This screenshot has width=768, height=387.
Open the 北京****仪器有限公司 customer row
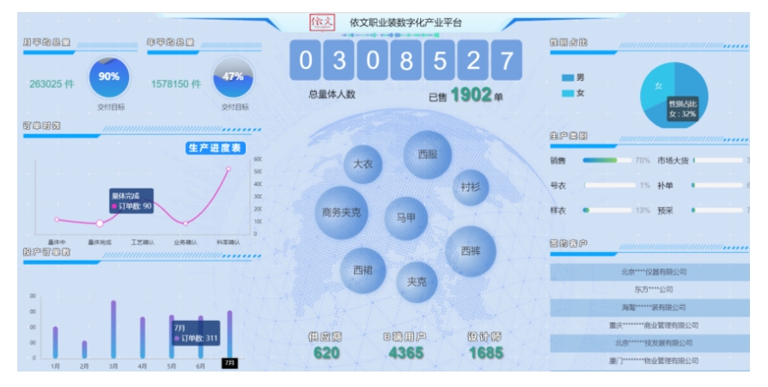[x=654, y=272]
